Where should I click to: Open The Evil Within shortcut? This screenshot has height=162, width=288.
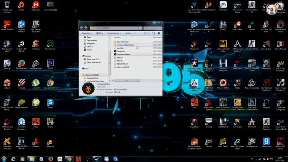click(x=223, y=84)
